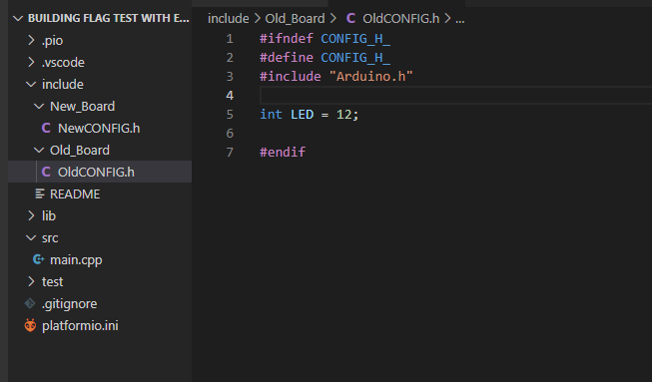The height and width of the screenshot is (382, 652).
Task: Click the Old_Board breadcrumb segment
Action: point(296,19)
